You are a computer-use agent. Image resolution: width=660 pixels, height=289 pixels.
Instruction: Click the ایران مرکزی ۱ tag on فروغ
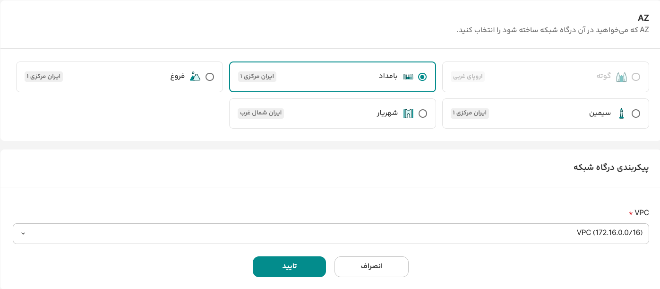click(44, 76)
